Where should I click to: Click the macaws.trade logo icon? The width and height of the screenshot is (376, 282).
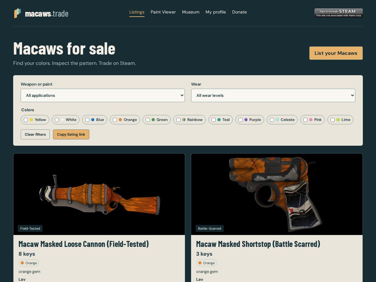click(x=18, y=13)
